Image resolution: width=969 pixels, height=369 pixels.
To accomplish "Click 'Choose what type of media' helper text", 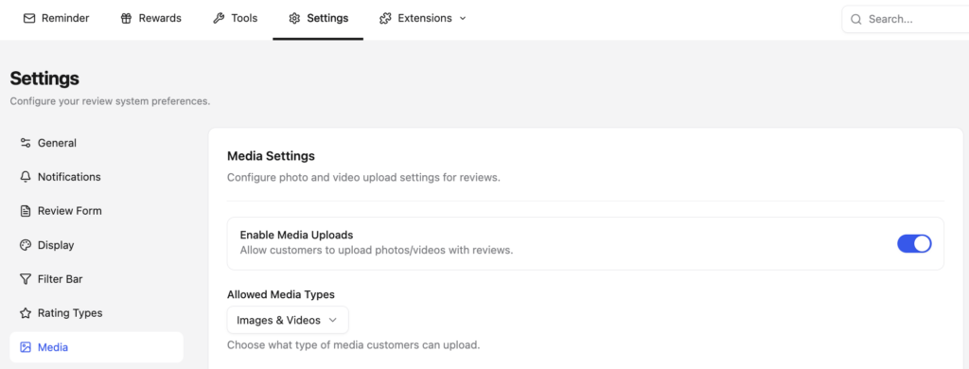I will 354,345.
